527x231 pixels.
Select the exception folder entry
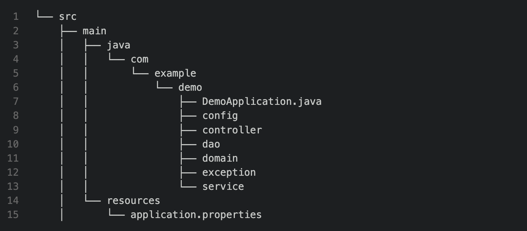coord(229,172)
